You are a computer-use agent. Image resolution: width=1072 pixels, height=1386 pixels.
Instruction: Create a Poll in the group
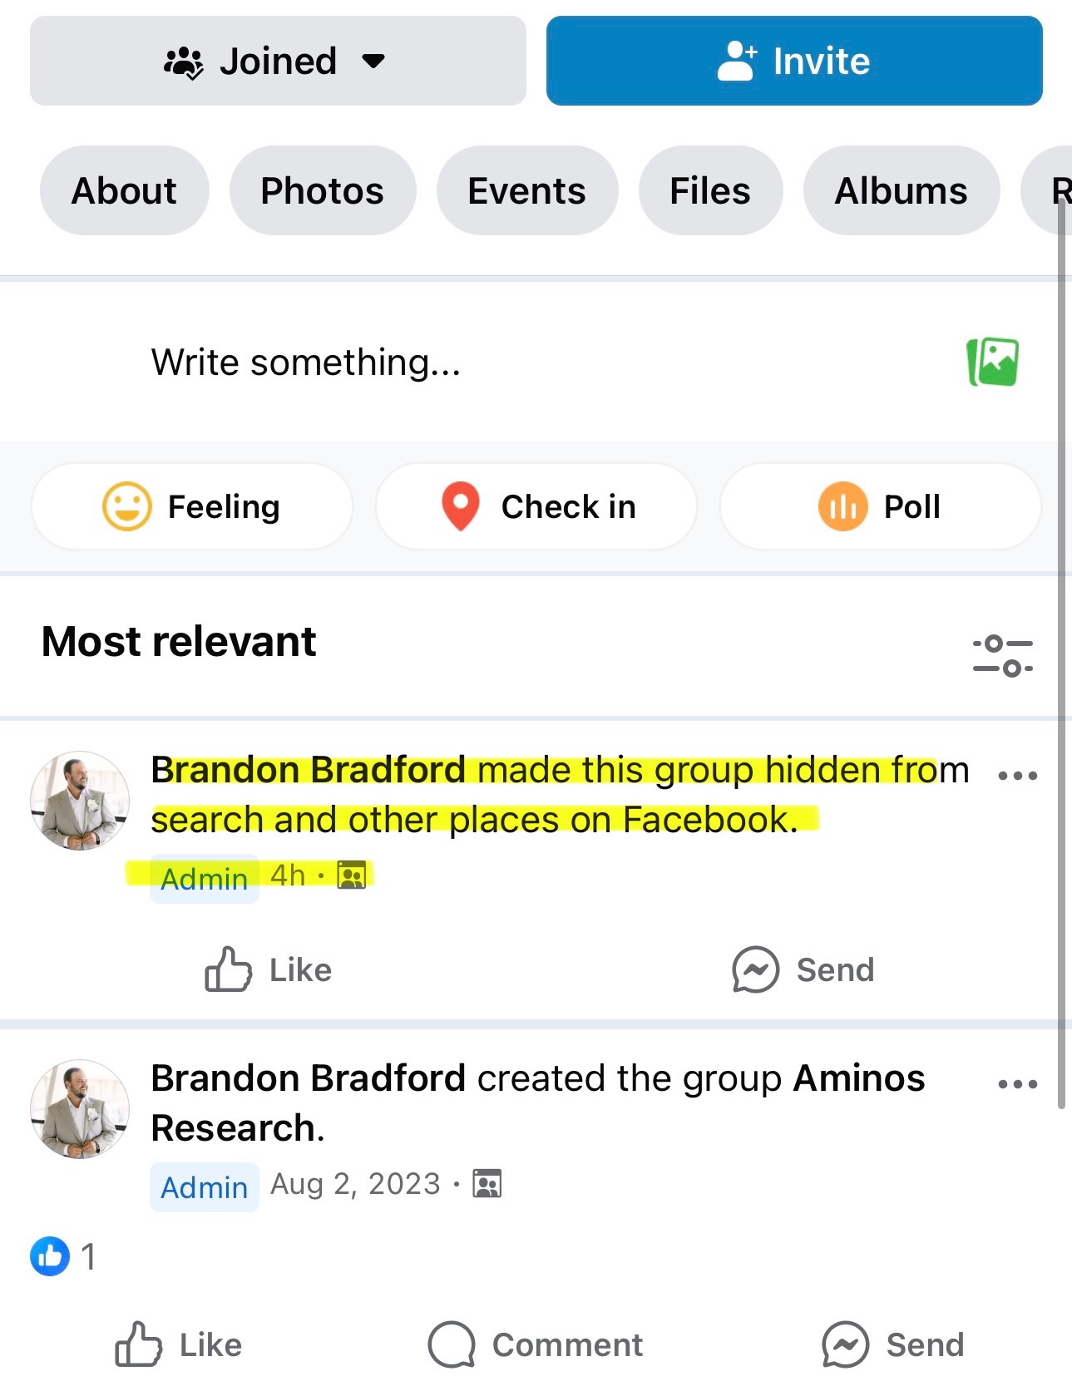[880, 506]
